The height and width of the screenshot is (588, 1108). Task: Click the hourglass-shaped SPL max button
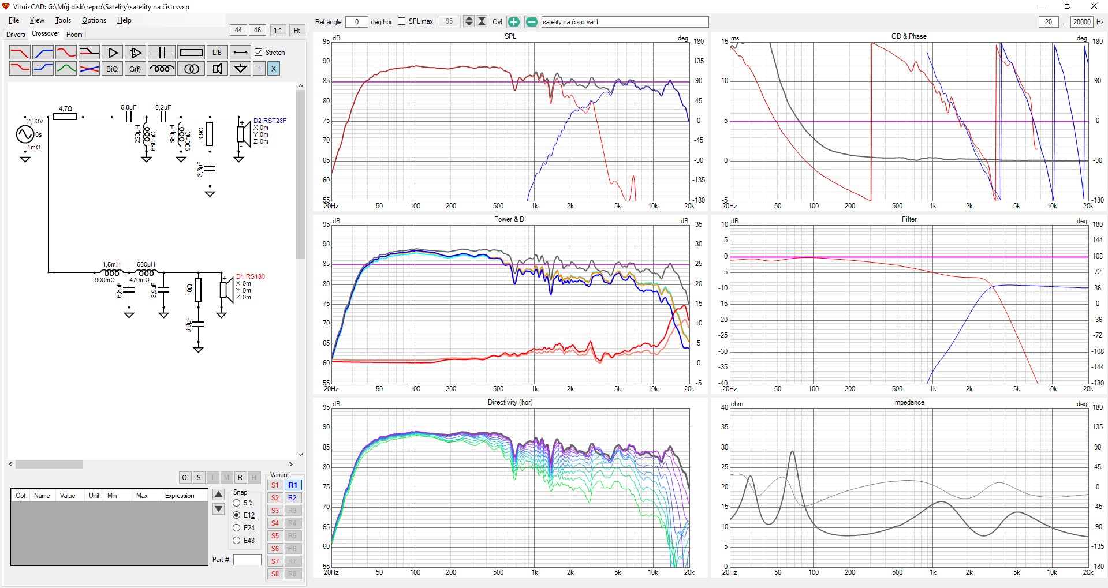coord(482,22)
